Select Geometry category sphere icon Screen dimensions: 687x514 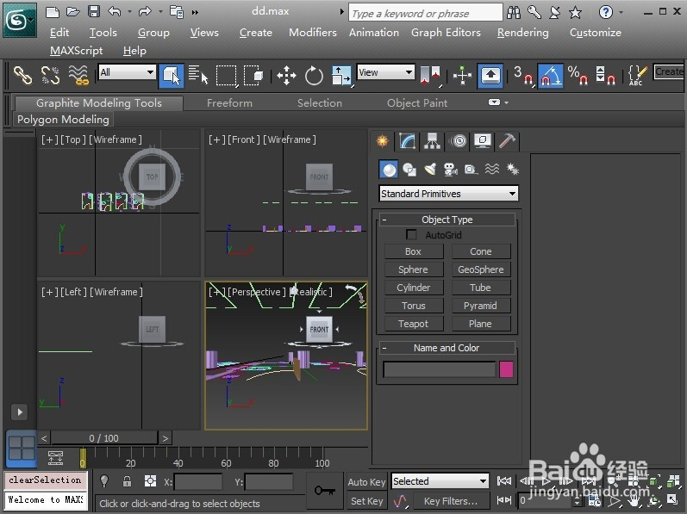[388, 170]
